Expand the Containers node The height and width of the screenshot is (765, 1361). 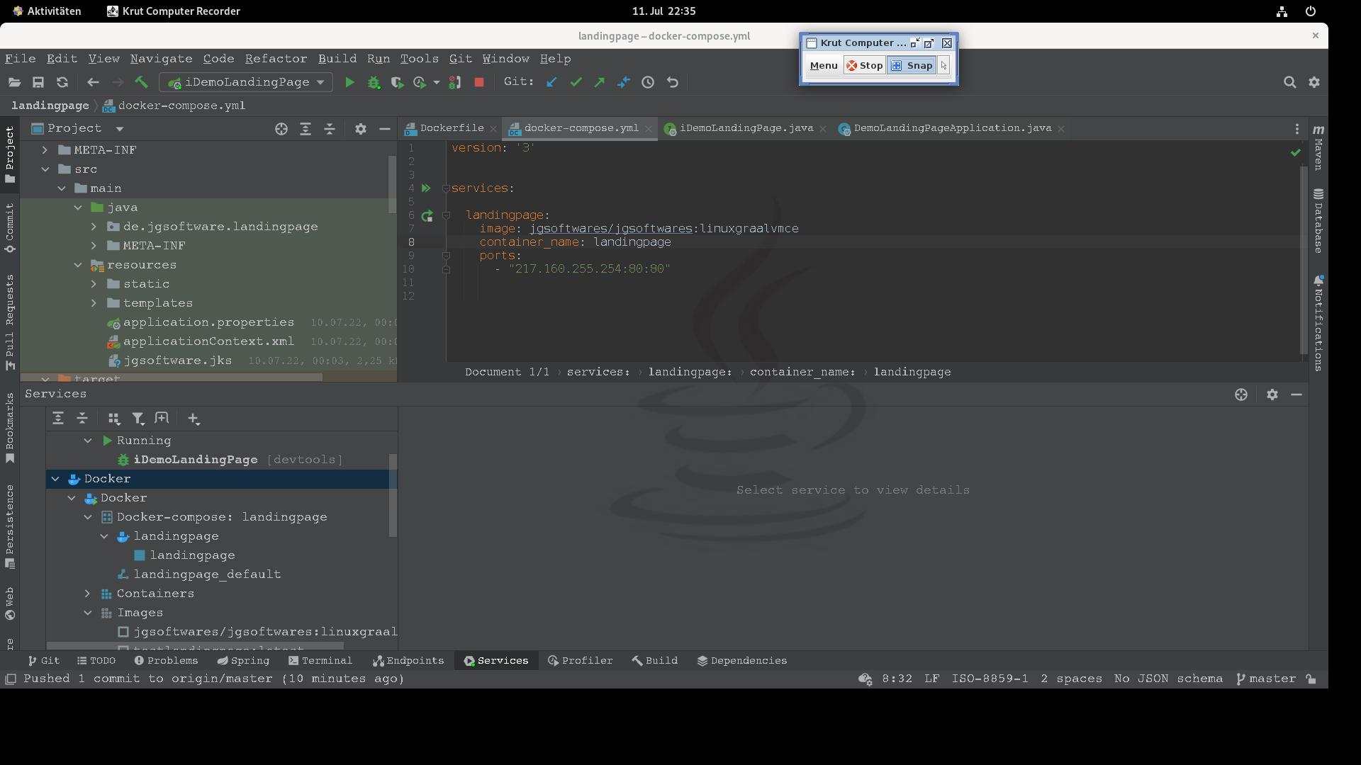tap(88, 594)
